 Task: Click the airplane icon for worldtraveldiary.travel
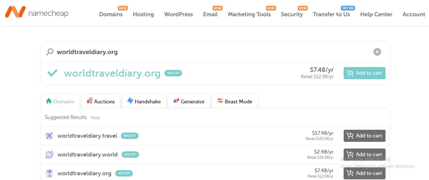tap(49, 136)
